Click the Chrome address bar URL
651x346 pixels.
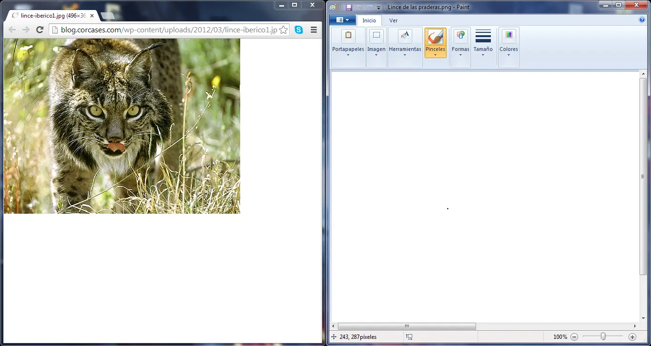167,30
